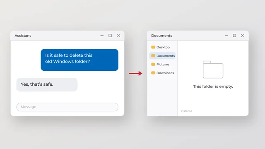Click the Assistant window title

tap(23, 36)
